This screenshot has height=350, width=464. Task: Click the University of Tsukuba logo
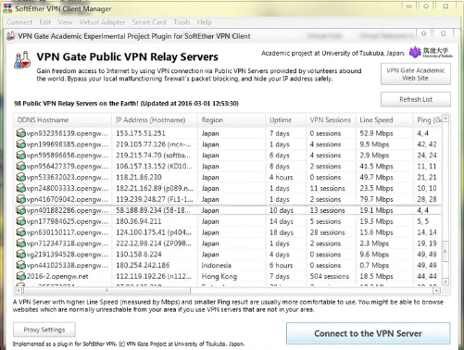click(431, 52)
